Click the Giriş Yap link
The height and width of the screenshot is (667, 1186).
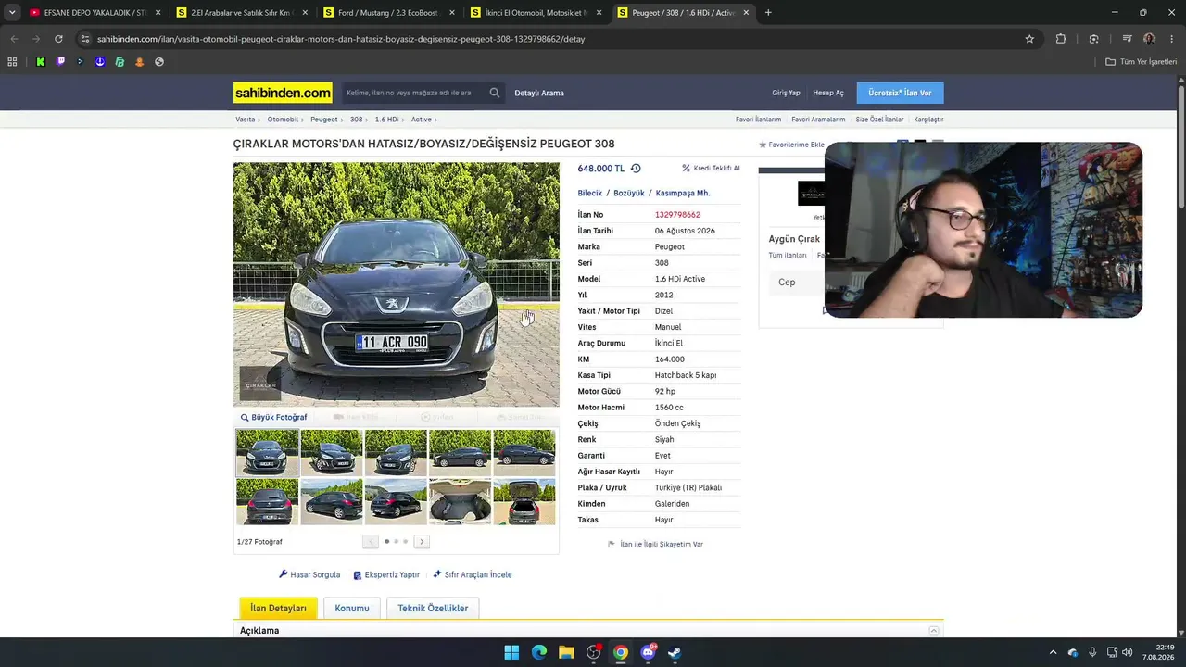pos(786,93)
